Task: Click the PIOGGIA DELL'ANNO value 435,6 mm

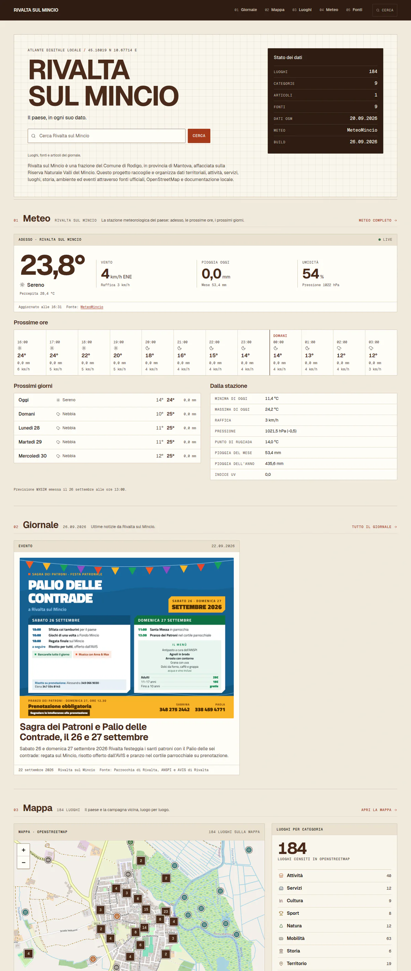Action: coord(274,464)
